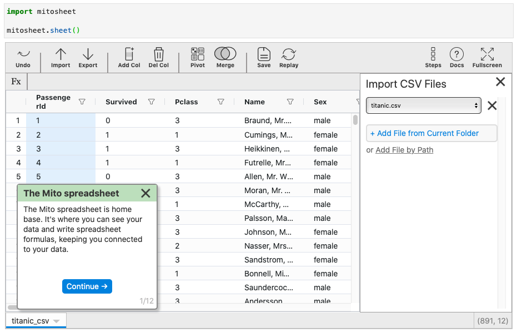The height and width of the screenshot is (333, 517).
Task: Click the Export arrow icon
Action: click(88, 54)
